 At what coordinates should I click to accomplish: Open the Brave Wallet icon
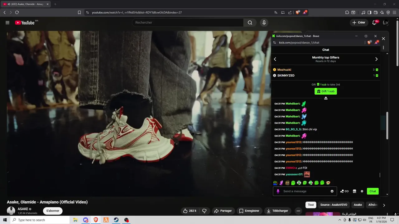[x=376, y=12]
